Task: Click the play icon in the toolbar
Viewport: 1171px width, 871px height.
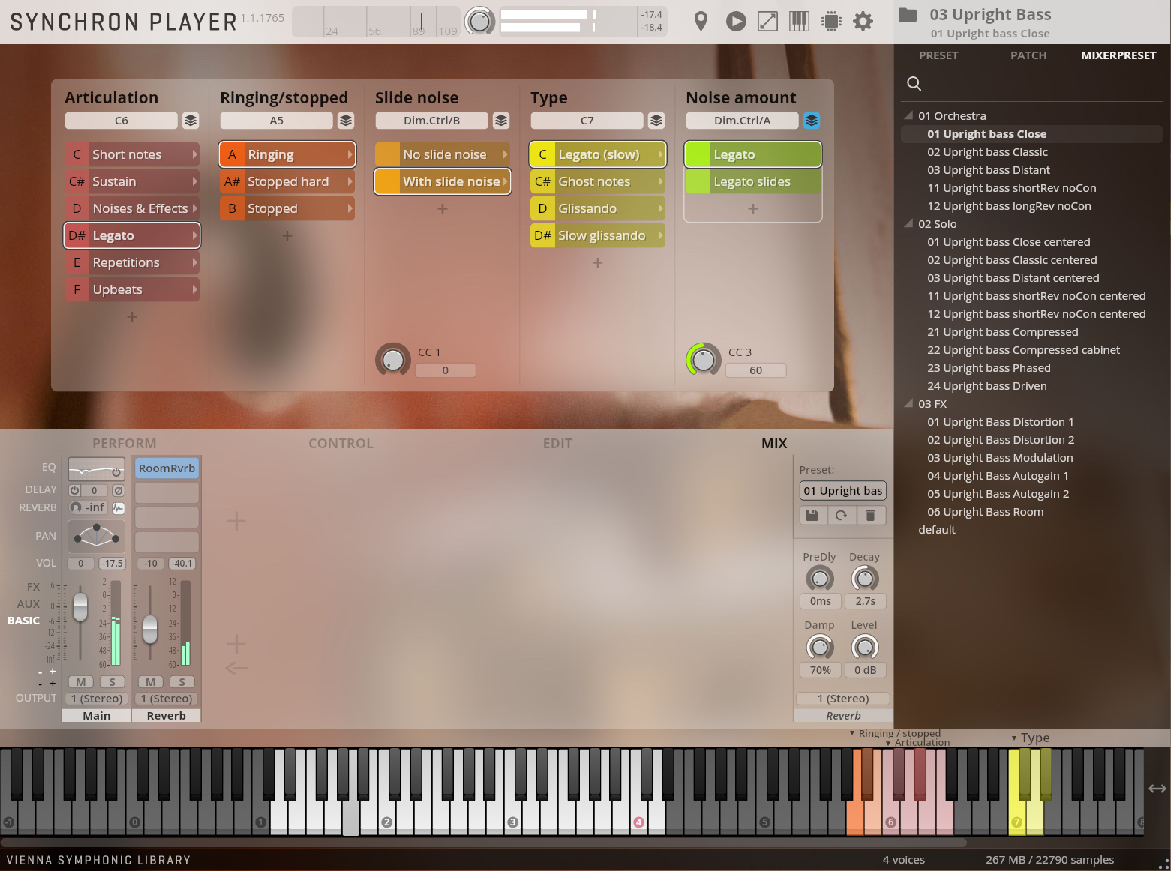Action: click(x=735, y=21)
